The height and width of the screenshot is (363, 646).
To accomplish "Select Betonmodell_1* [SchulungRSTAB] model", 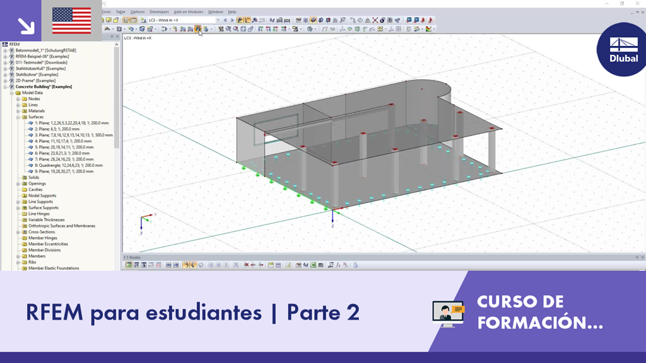I will coord(45,50).
